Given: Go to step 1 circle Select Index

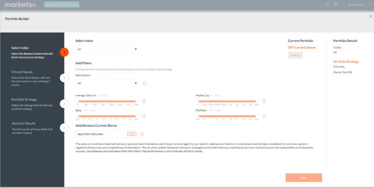Looking at the screenshot, I should click(x=64, y=52).
